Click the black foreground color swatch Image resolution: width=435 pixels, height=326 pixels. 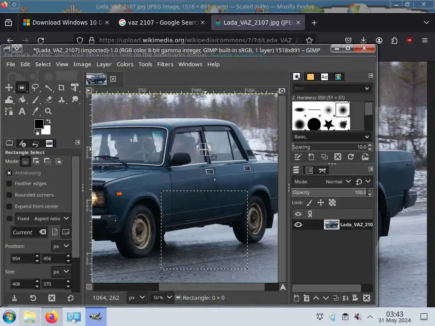pos(39,124)
